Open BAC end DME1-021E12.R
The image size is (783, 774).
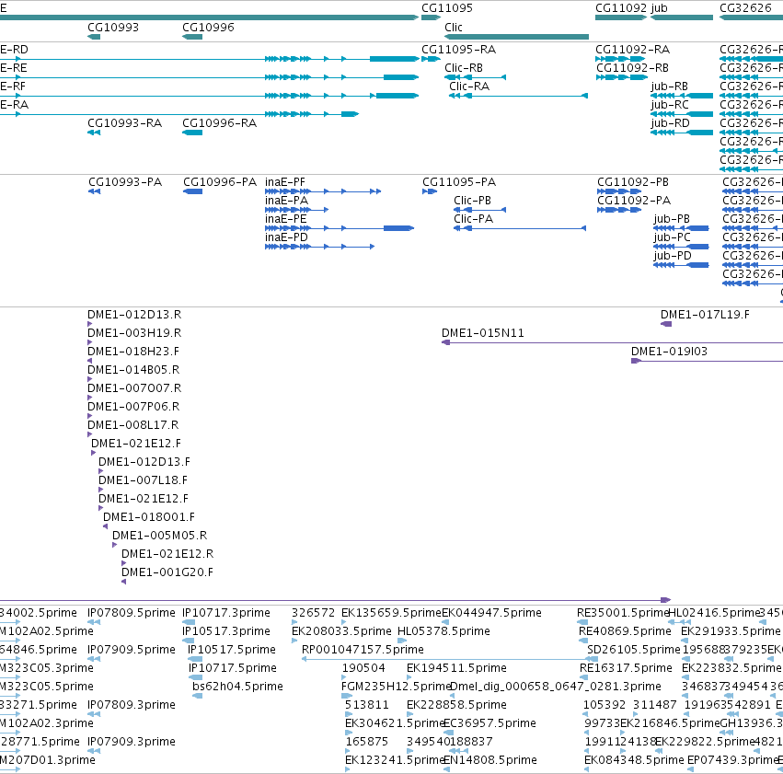coord(124,564)
